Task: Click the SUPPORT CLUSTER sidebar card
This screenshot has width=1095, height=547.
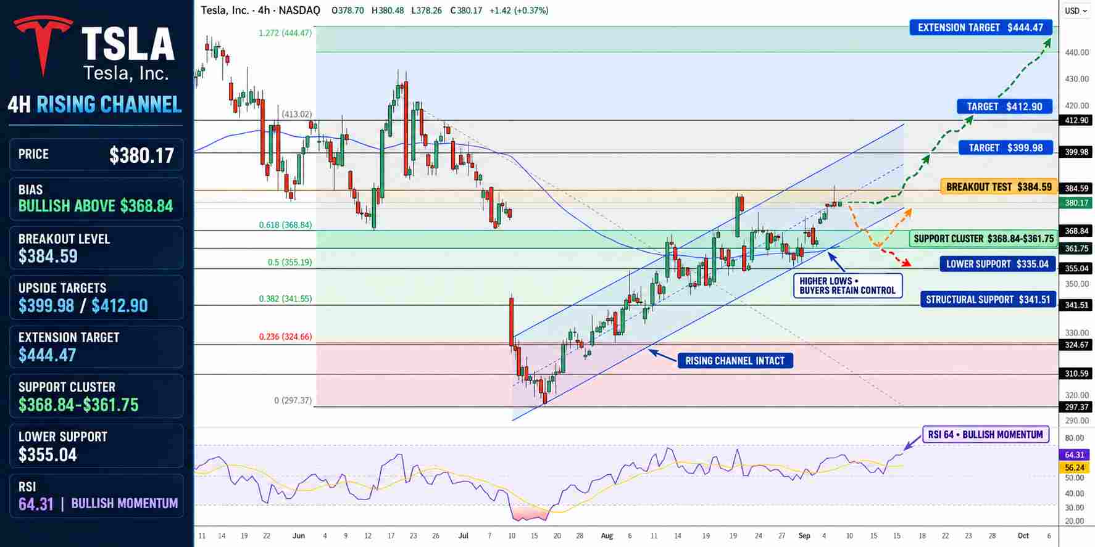Action: [x=96, y=396]
